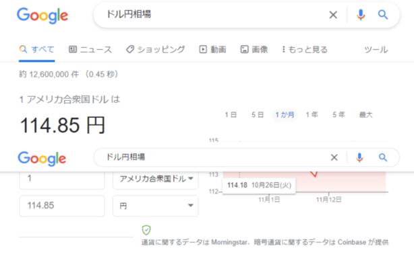Click the 11月12日 chart axis label

[x=329, y=200]
